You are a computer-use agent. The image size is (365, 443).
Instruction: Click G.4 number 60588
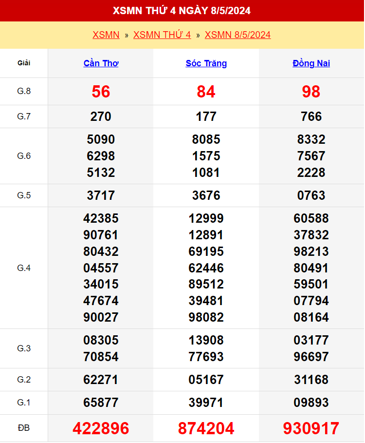click(x=311, y=218)
